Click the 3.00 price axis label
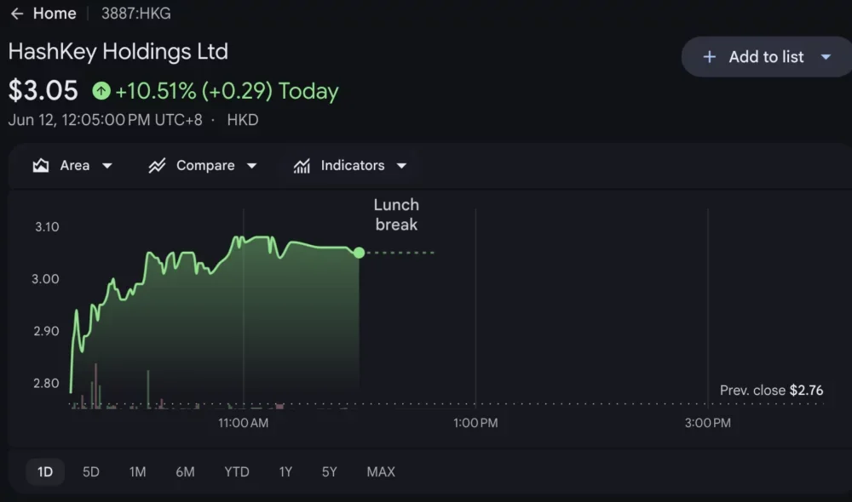The height and width of the screenshot is (502, 852). (45, 279)
